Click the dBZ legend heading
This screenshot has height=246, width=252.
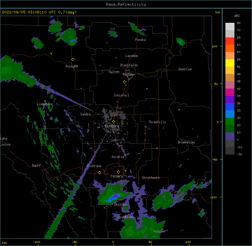point(237,15)
